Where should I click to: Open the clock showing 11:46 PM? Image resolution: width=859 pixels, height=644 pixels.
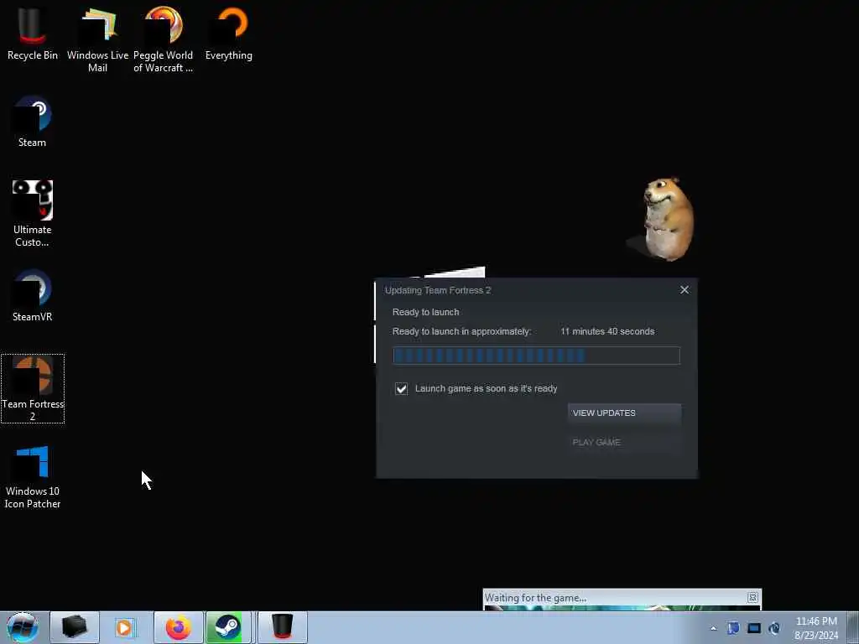click(x=816, y=628)
